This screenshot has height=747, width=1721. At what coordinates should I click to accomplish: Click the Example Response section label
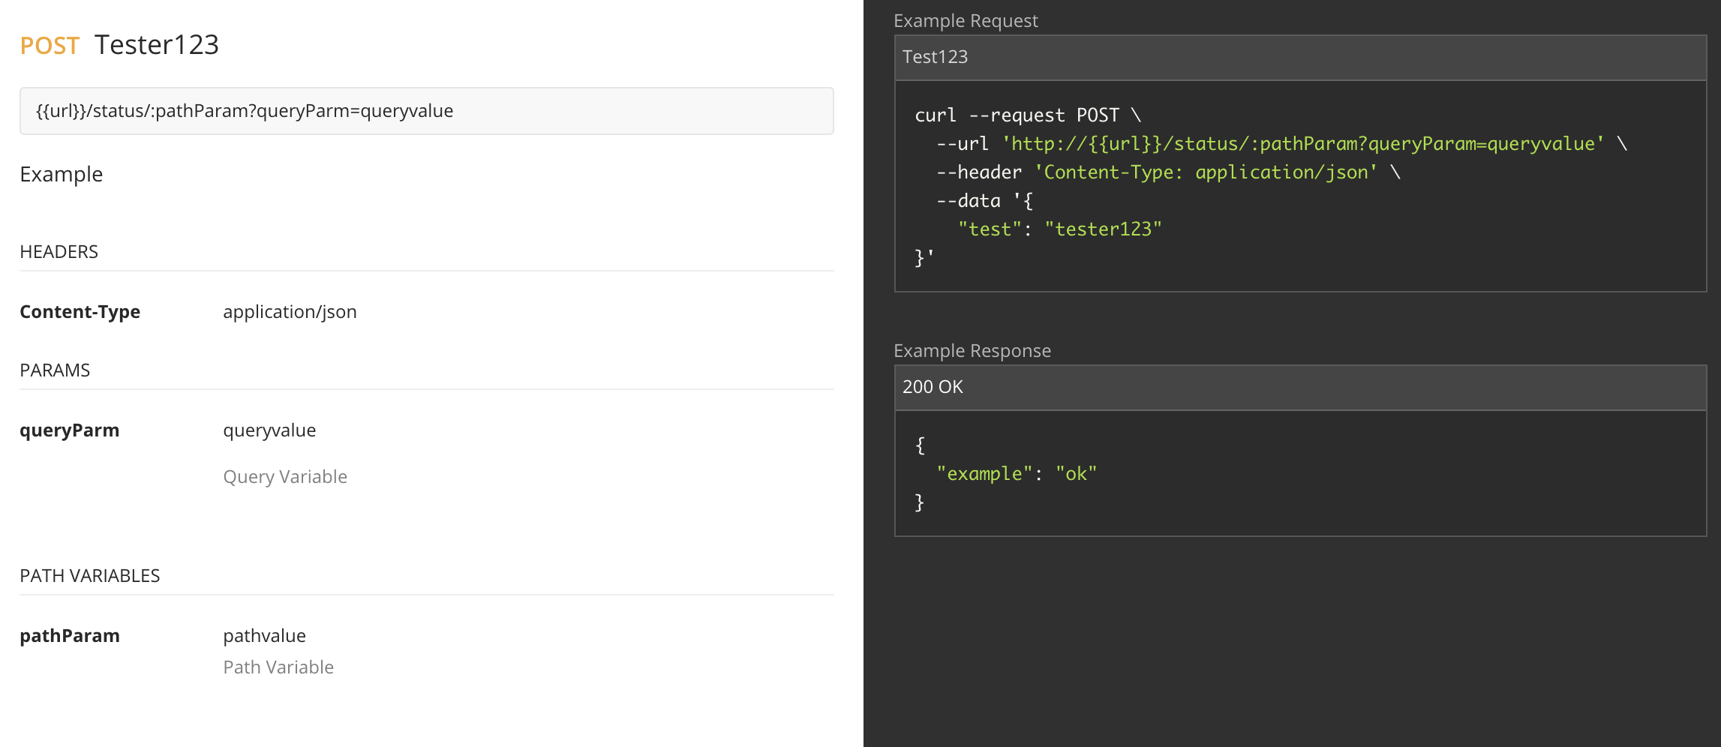972,350
